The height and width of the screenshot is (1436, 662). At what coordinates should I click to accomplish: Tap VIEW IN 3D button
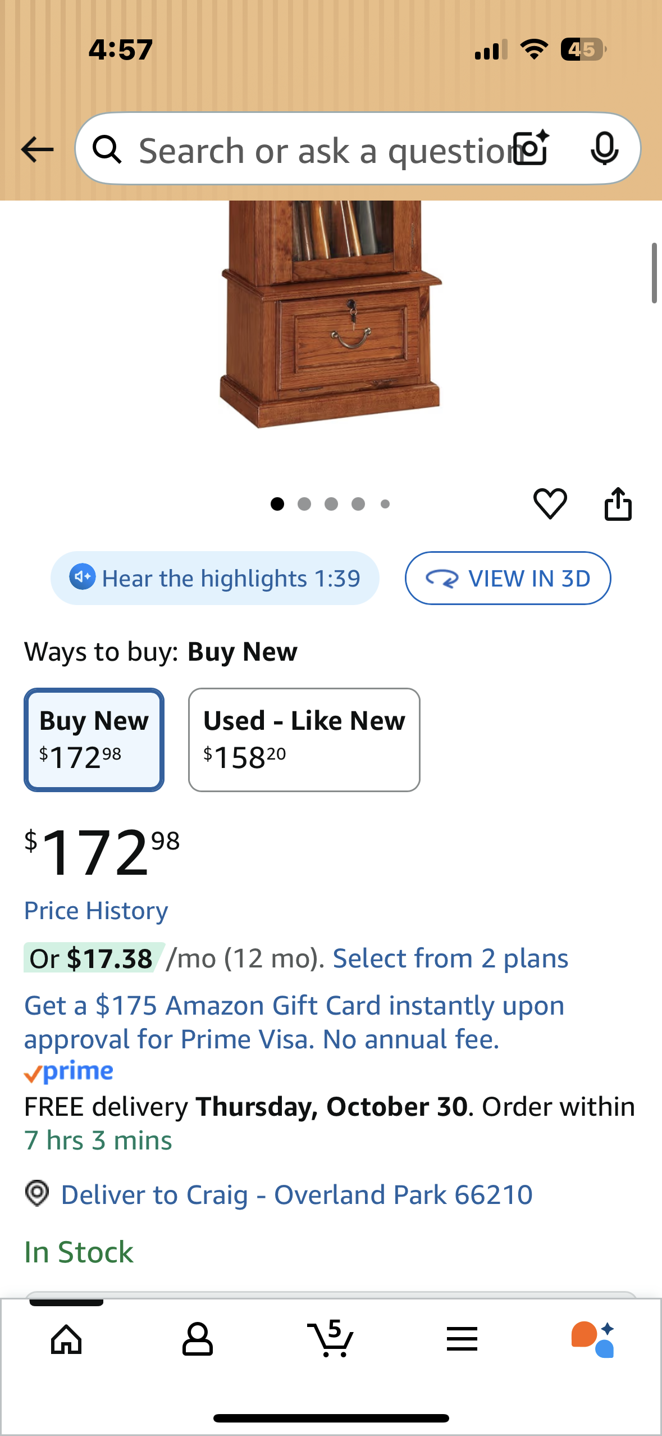tap(508, 578)
